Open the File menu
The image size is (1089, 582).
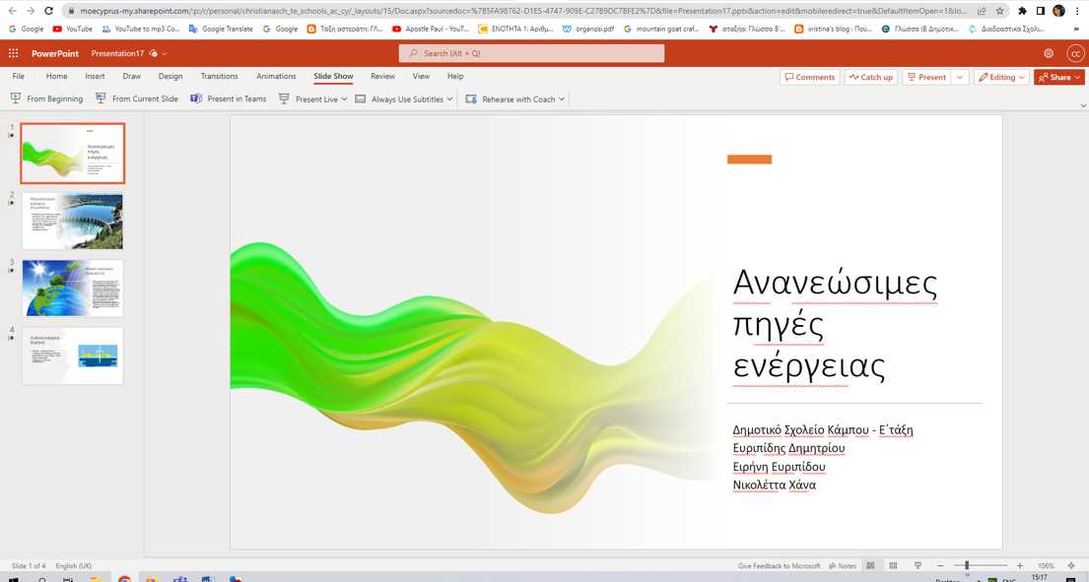19,76
